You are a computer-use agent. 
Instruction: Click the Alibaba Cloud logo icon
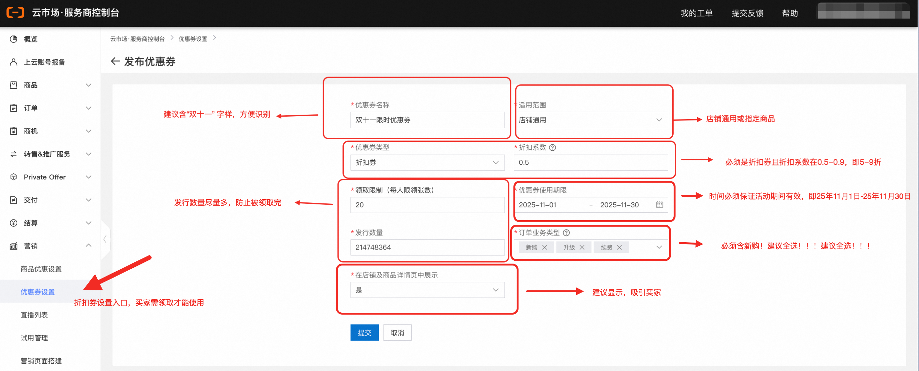click(x=15, y=12)
